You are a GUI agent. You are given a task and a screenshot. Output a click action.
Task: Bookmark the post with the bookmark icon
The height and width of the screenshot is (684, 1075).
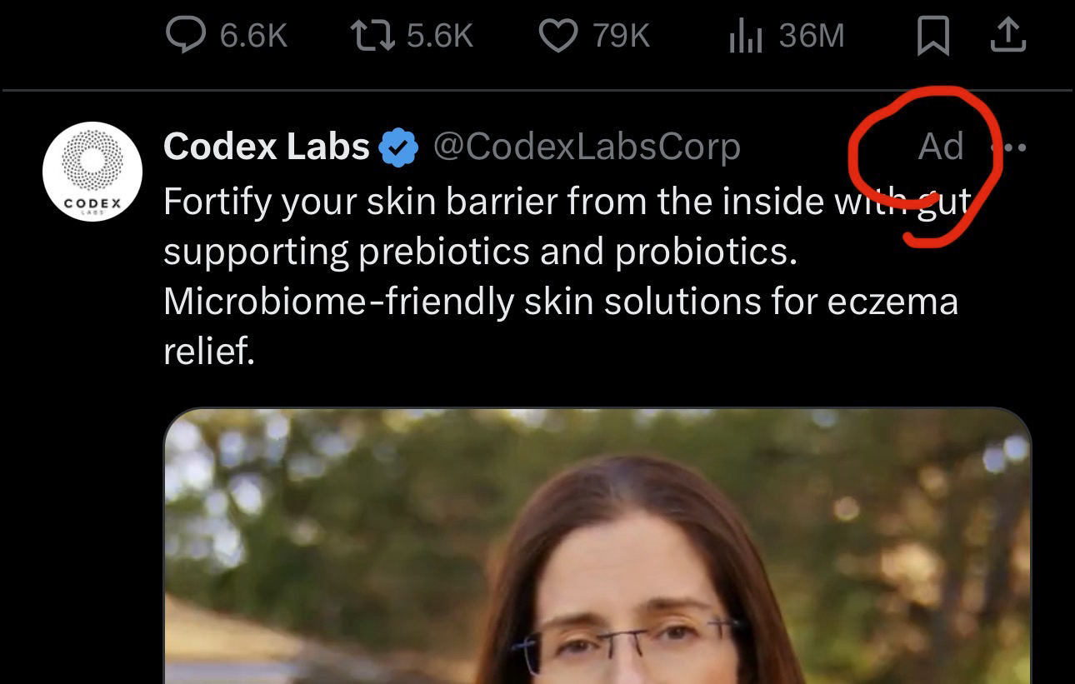(x=932, y=37)
